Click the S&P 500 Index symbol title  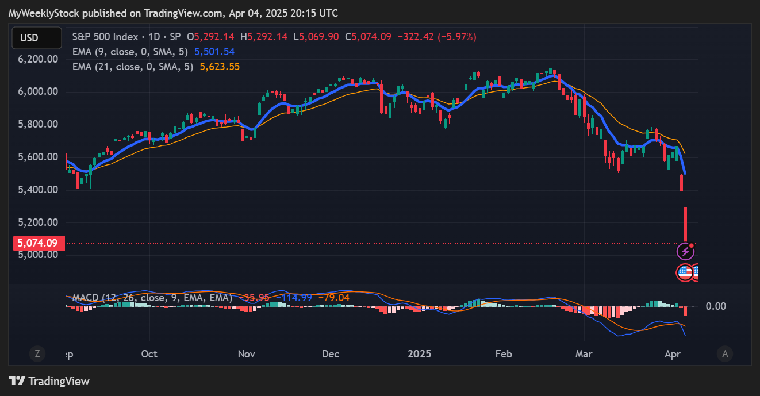[x=106, y=37]
